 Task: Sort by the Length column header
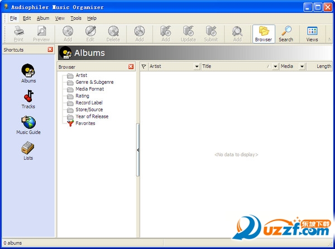[x=319, y=66]
